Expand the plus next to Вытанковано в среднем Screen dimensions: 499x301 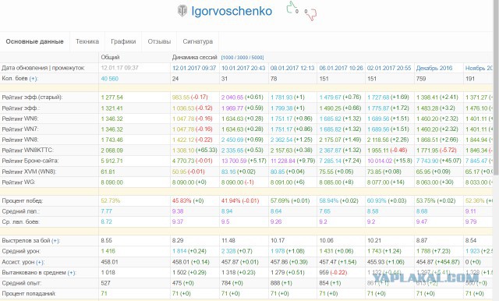(x=71, y=273)
